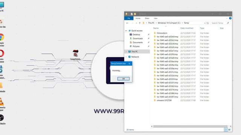Expand This PC tree node
The width and height of the screenshot is (241, 135).
click(x=126, y=52)
